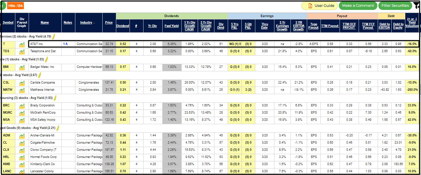Viewport: 421px width, 175px height.
Task: Open dividend payout graph for BRC
Action: 22,106
